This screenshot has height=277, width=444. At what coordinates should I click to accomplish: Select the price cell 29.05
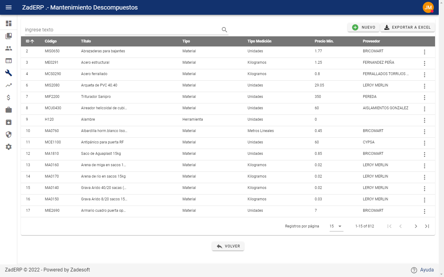tap(319, 85)
